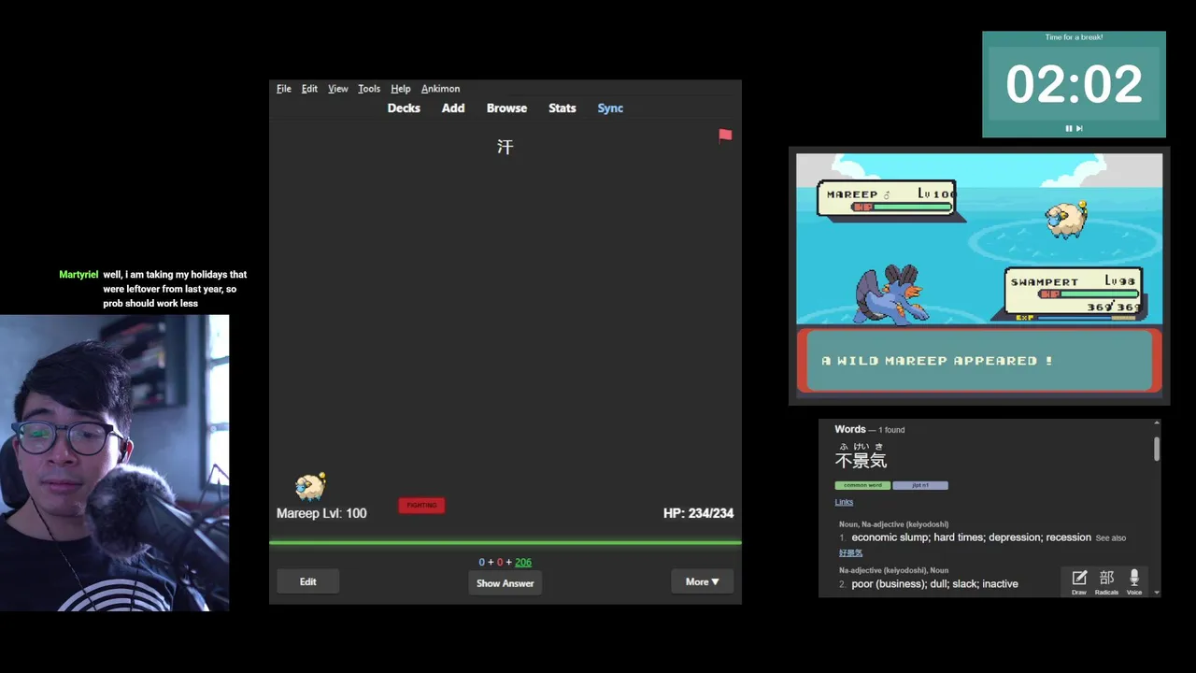
Task: Open the Radicals search icon
Action: coord(1106,581)
